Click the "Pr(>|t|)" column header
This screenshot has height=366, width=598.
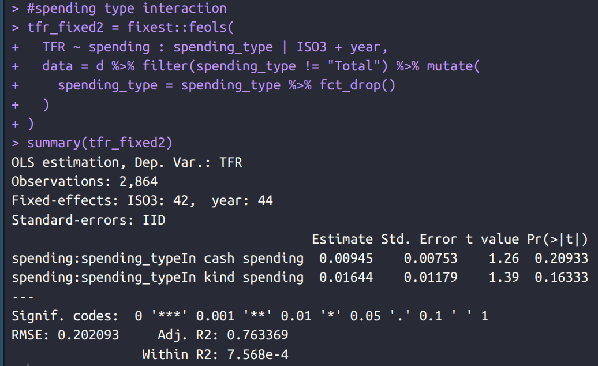pyautogui.click(x=558, y=239)
